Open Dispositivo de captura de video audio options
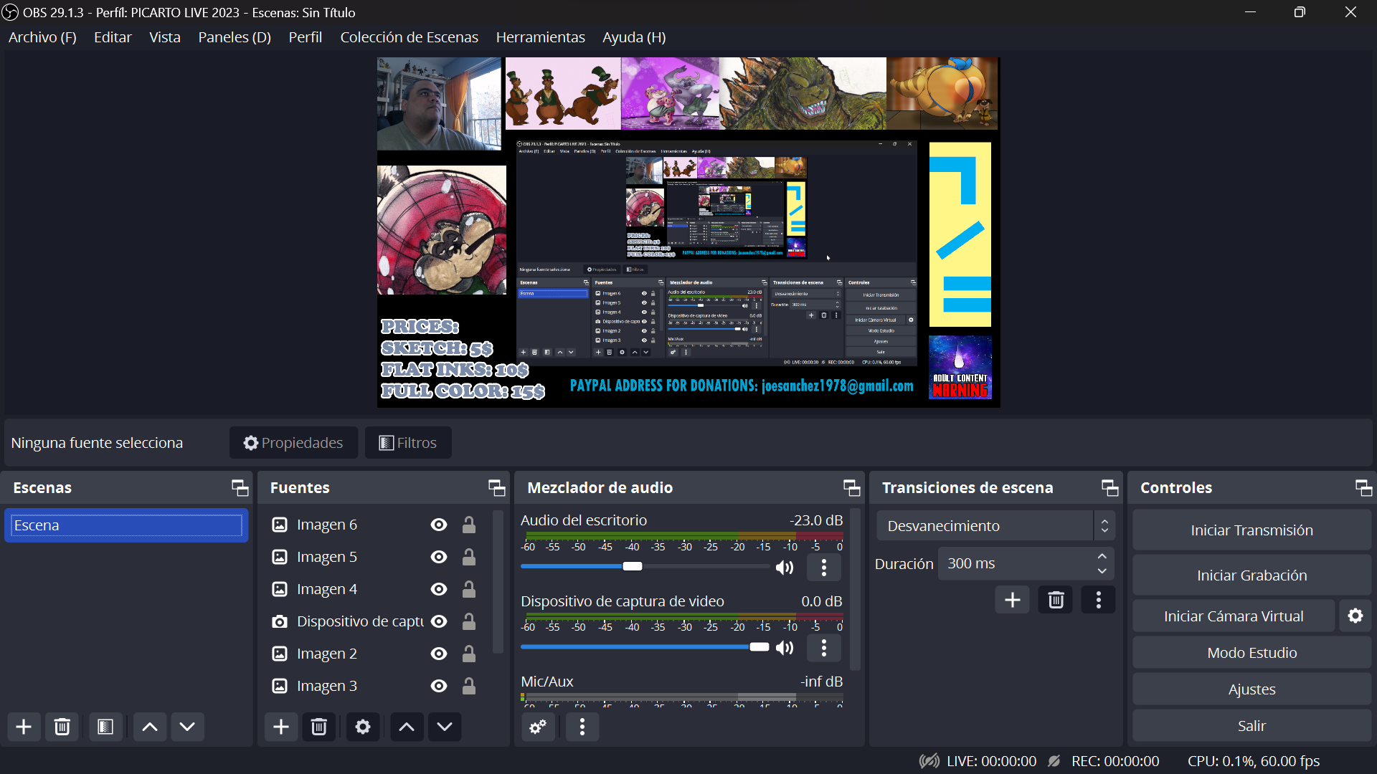Viewport: 1377px width, 774px height. 824,648
